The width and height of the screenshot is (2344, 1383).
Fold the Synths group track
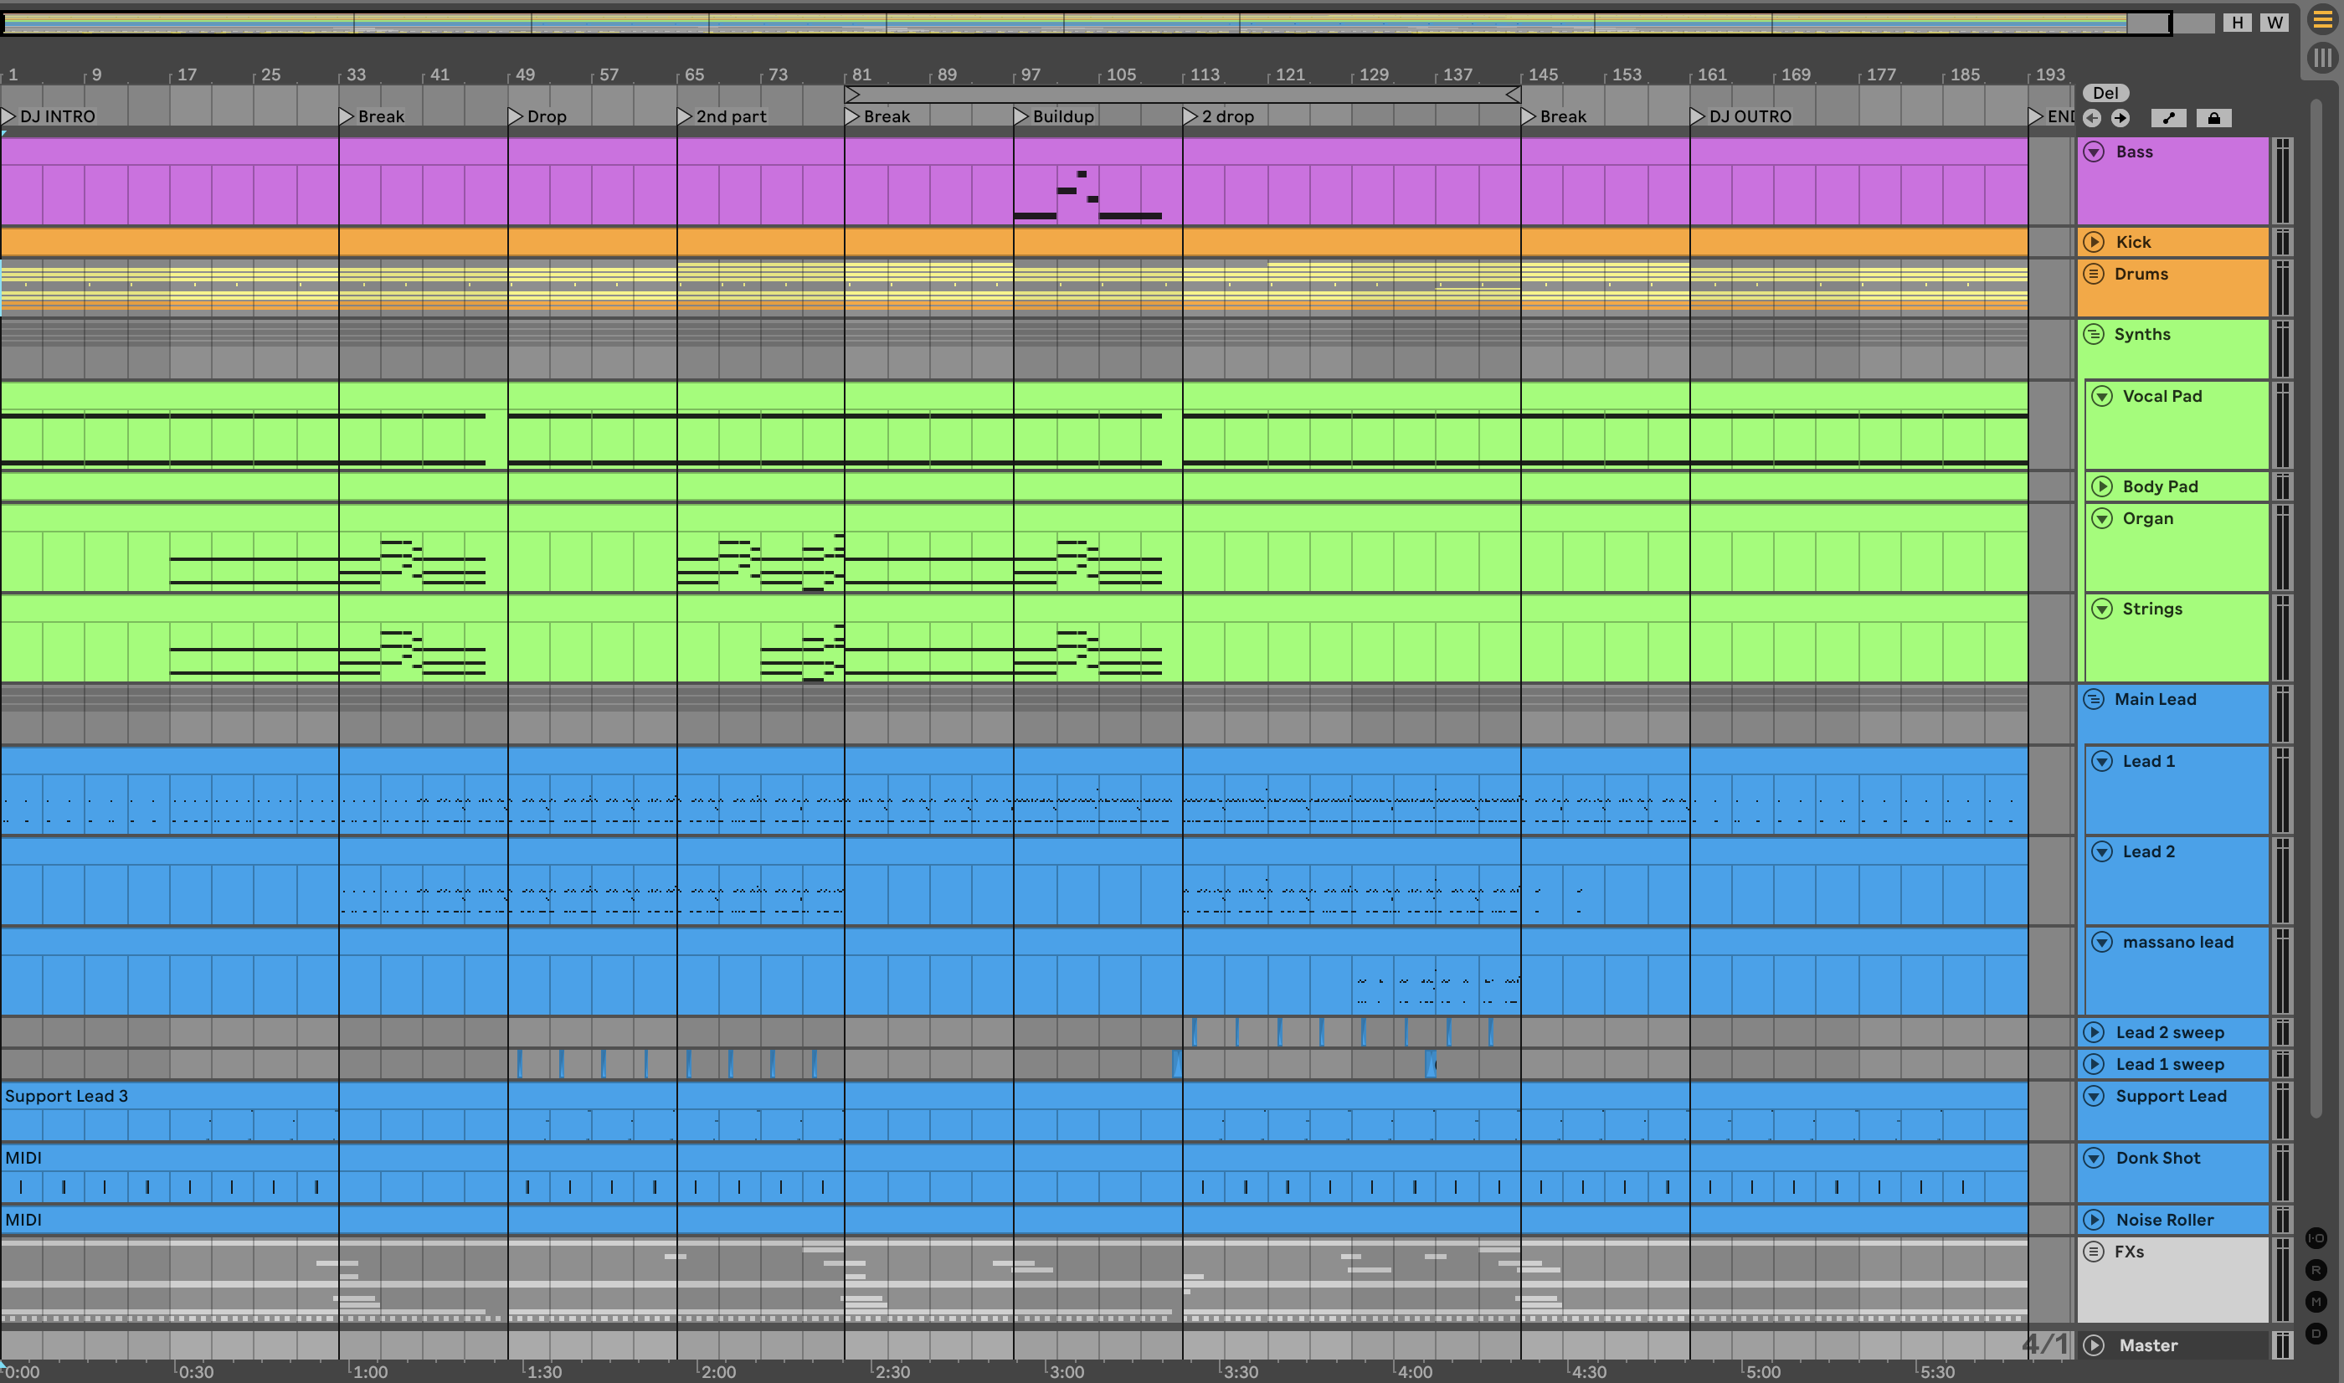2094,335
